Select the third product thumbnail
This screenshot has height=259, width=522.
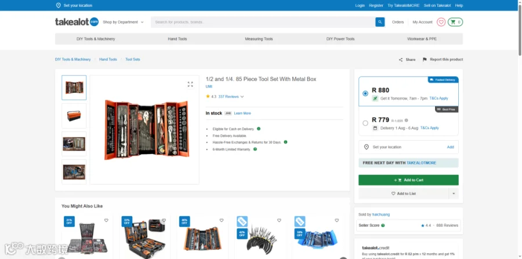(74, 144)
